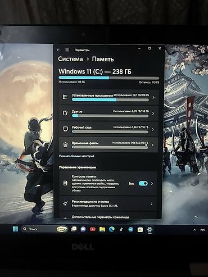
Task: Open File Explorer from the taskbar
Action: [x=102, y=229]
